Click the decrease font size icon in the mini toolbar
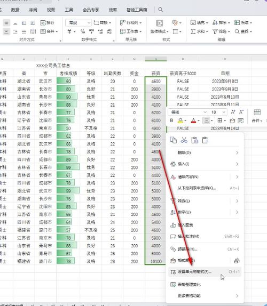 (x=241, y=112)
